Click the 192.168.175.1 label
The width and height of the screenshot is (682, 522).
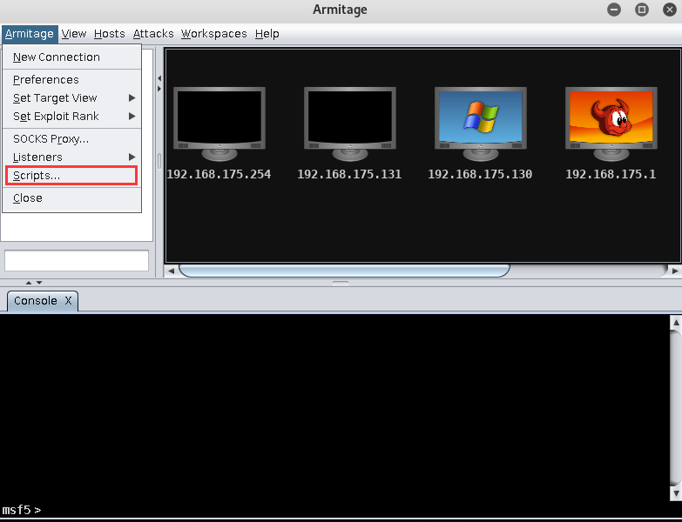pos(611,175)
